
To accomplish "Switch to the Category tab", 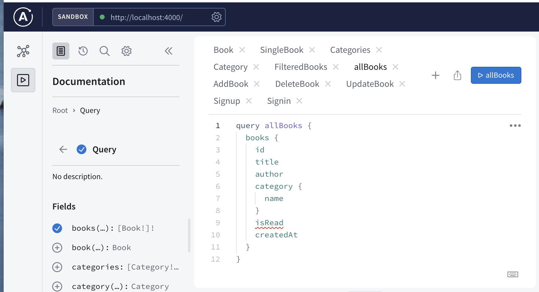I will click(231, 67).
